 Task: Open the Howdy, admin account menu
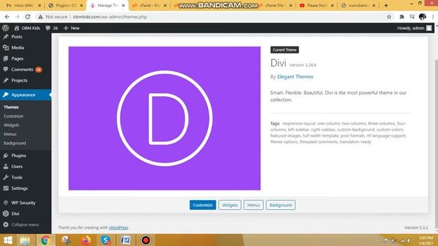click(414, 28)
